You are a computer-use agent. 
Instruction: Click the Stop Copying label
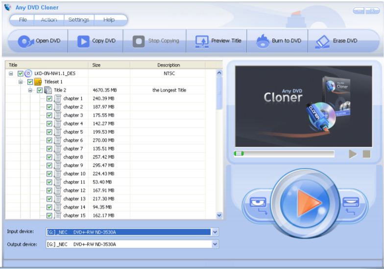[x=164, y=41]
